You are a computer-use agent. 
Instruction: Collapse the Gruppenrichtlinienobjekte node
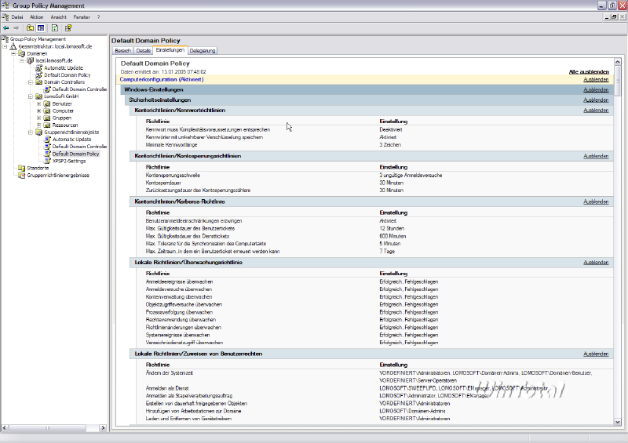[31, 133]
